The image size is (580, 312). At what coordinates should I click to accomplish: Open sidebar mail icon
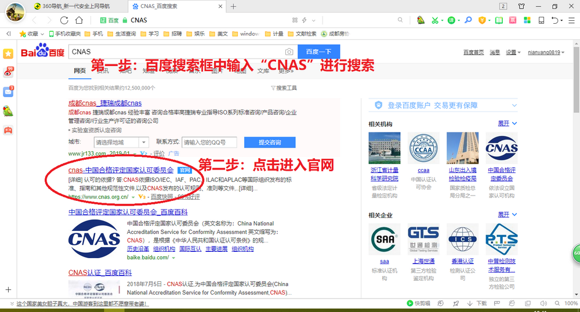click(8, 91)
